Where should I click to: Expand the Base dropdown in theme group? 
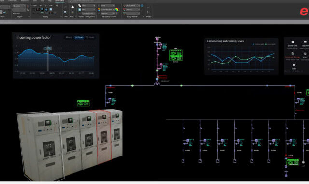pyautogui.click(x=108, y=6)
